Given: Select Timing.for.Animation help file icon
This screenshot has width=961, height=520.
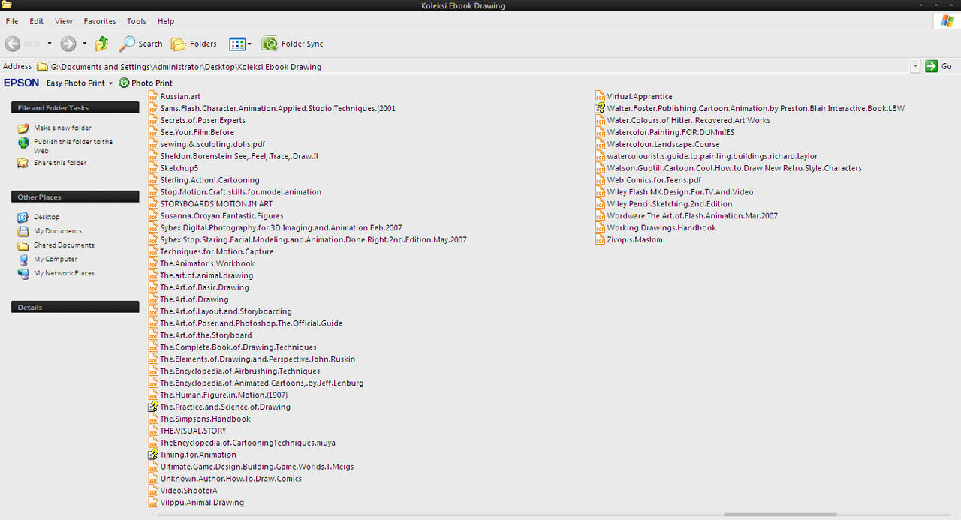Looking at the screenshot, I should click(153, 455).
